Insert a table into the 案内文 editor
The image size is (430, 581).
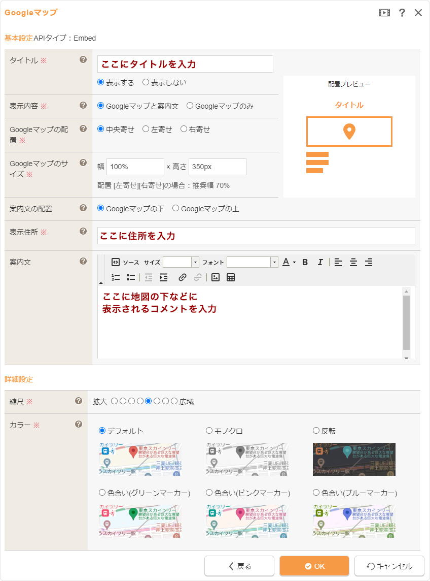click(231, 277)
